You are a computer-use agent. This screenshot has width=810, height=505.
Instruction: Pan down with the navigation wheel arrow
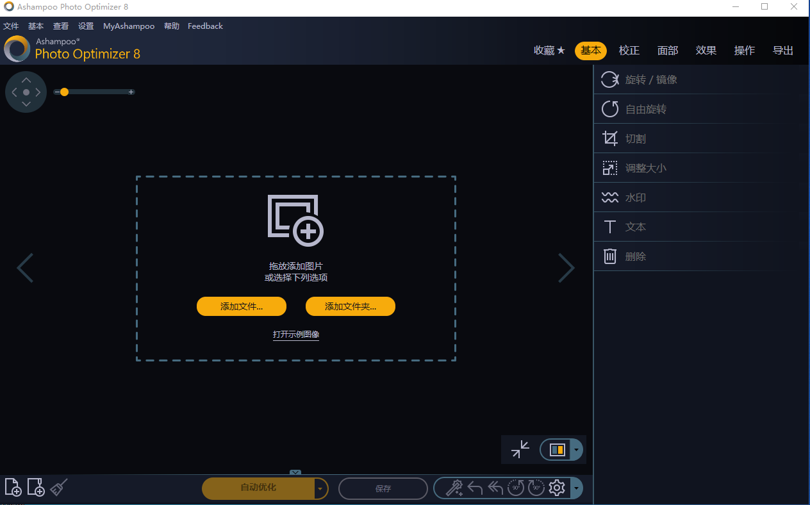[x=26, y=104]
